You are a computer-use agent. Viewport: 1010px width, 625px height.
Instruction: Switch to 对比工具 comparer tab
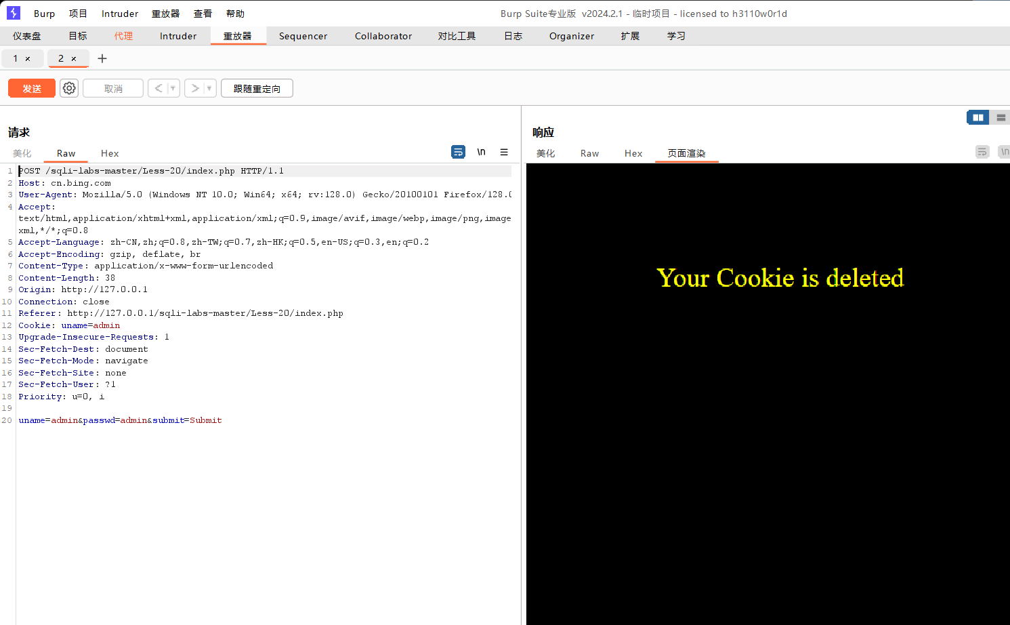tap(457, 36)
